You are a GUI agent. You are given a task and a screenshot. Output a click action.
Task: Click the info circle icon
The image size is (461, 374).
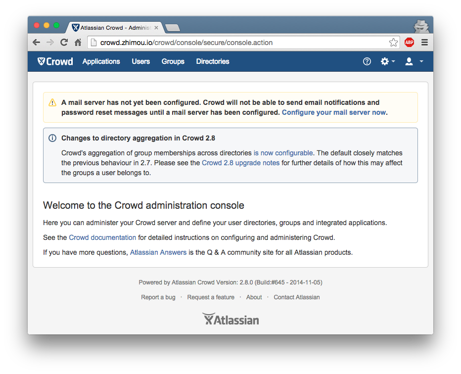[x=52, y=138]
